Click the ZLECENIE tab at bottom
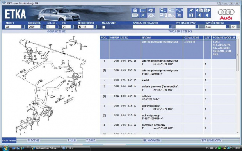 tap(34, 140)
